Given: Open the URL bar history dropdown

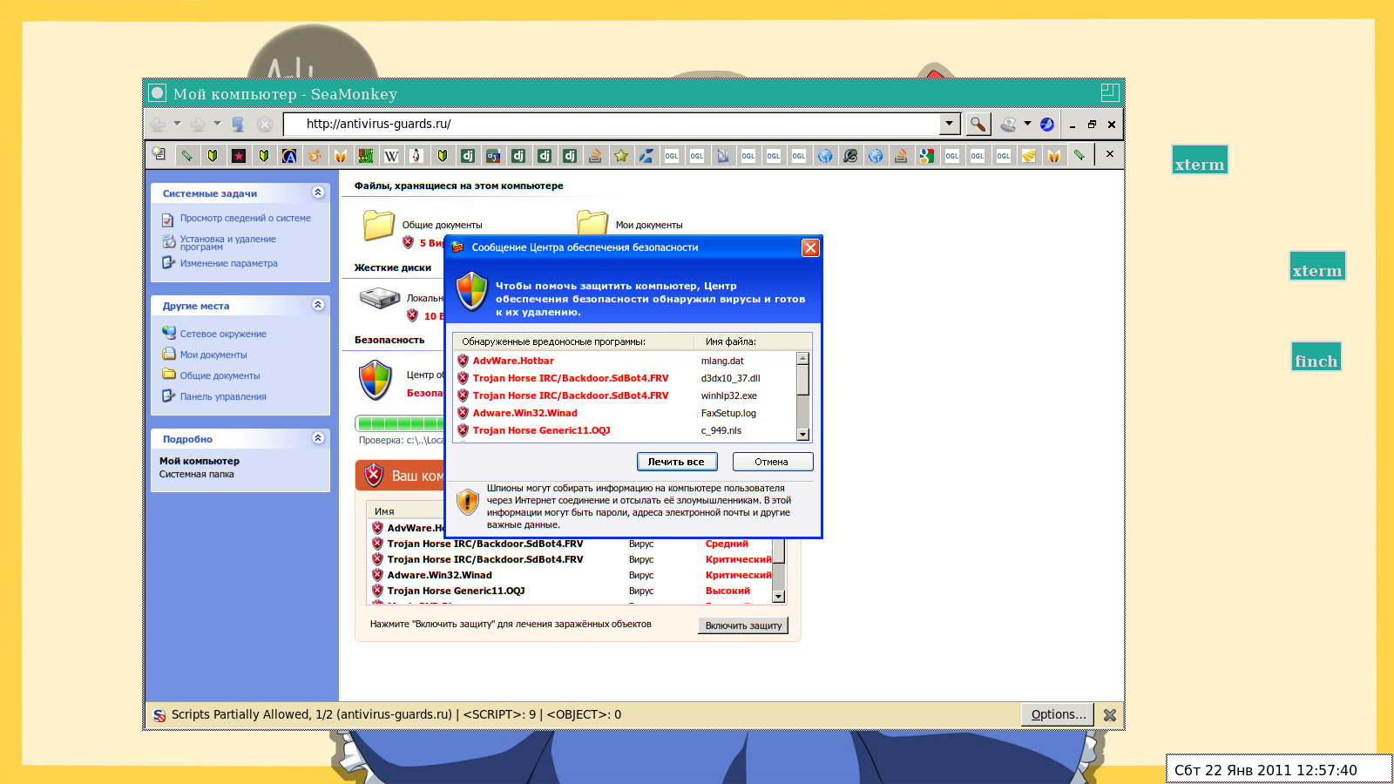Looking at the screenshot, I should pyautogui.click(x=951, y=124).
